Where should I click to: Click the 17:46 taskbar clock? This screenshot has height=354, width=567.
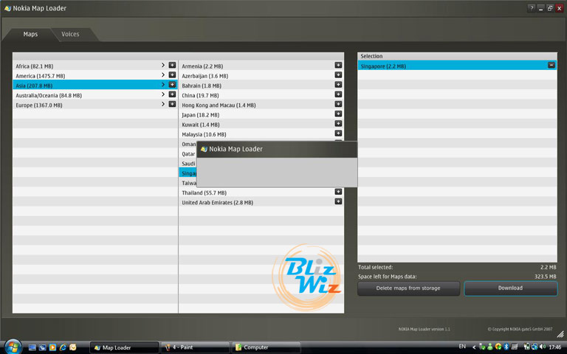555,347
